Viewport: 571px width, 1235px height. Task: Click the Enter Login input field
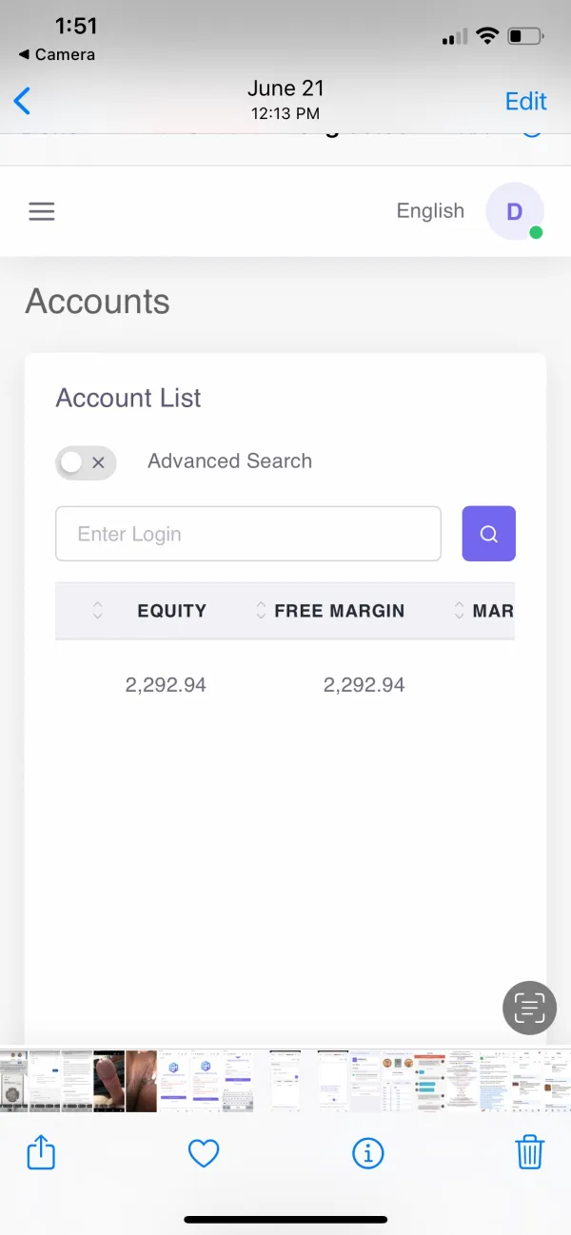(x=248, y=534)
